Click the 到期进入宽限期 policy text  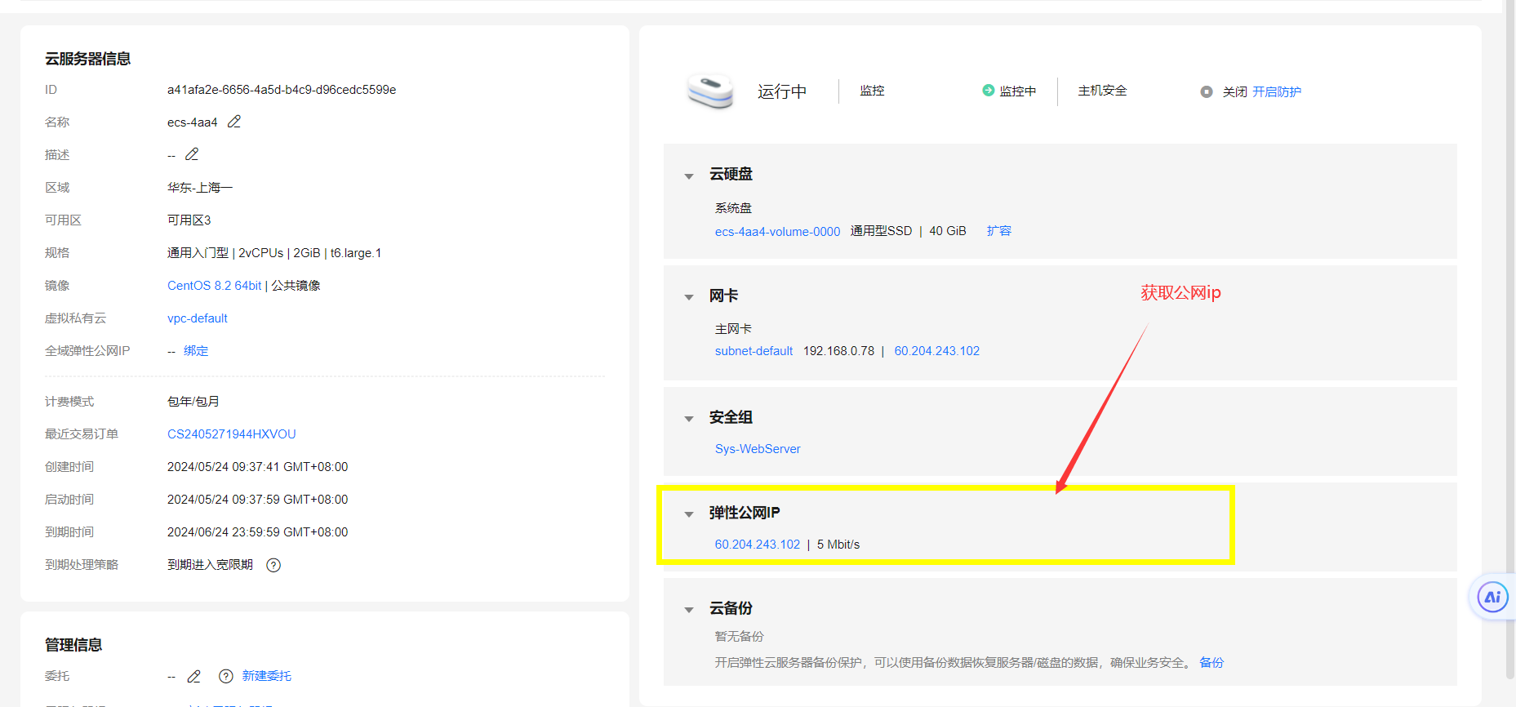coord(211,565)
